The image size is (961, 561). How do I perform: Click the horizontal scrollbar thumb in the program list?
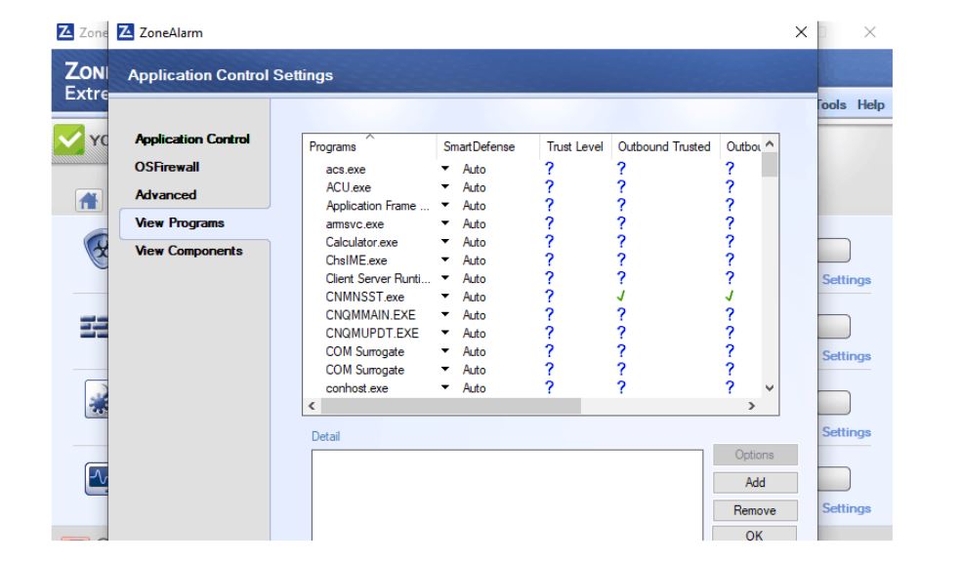tap(450, 406)
